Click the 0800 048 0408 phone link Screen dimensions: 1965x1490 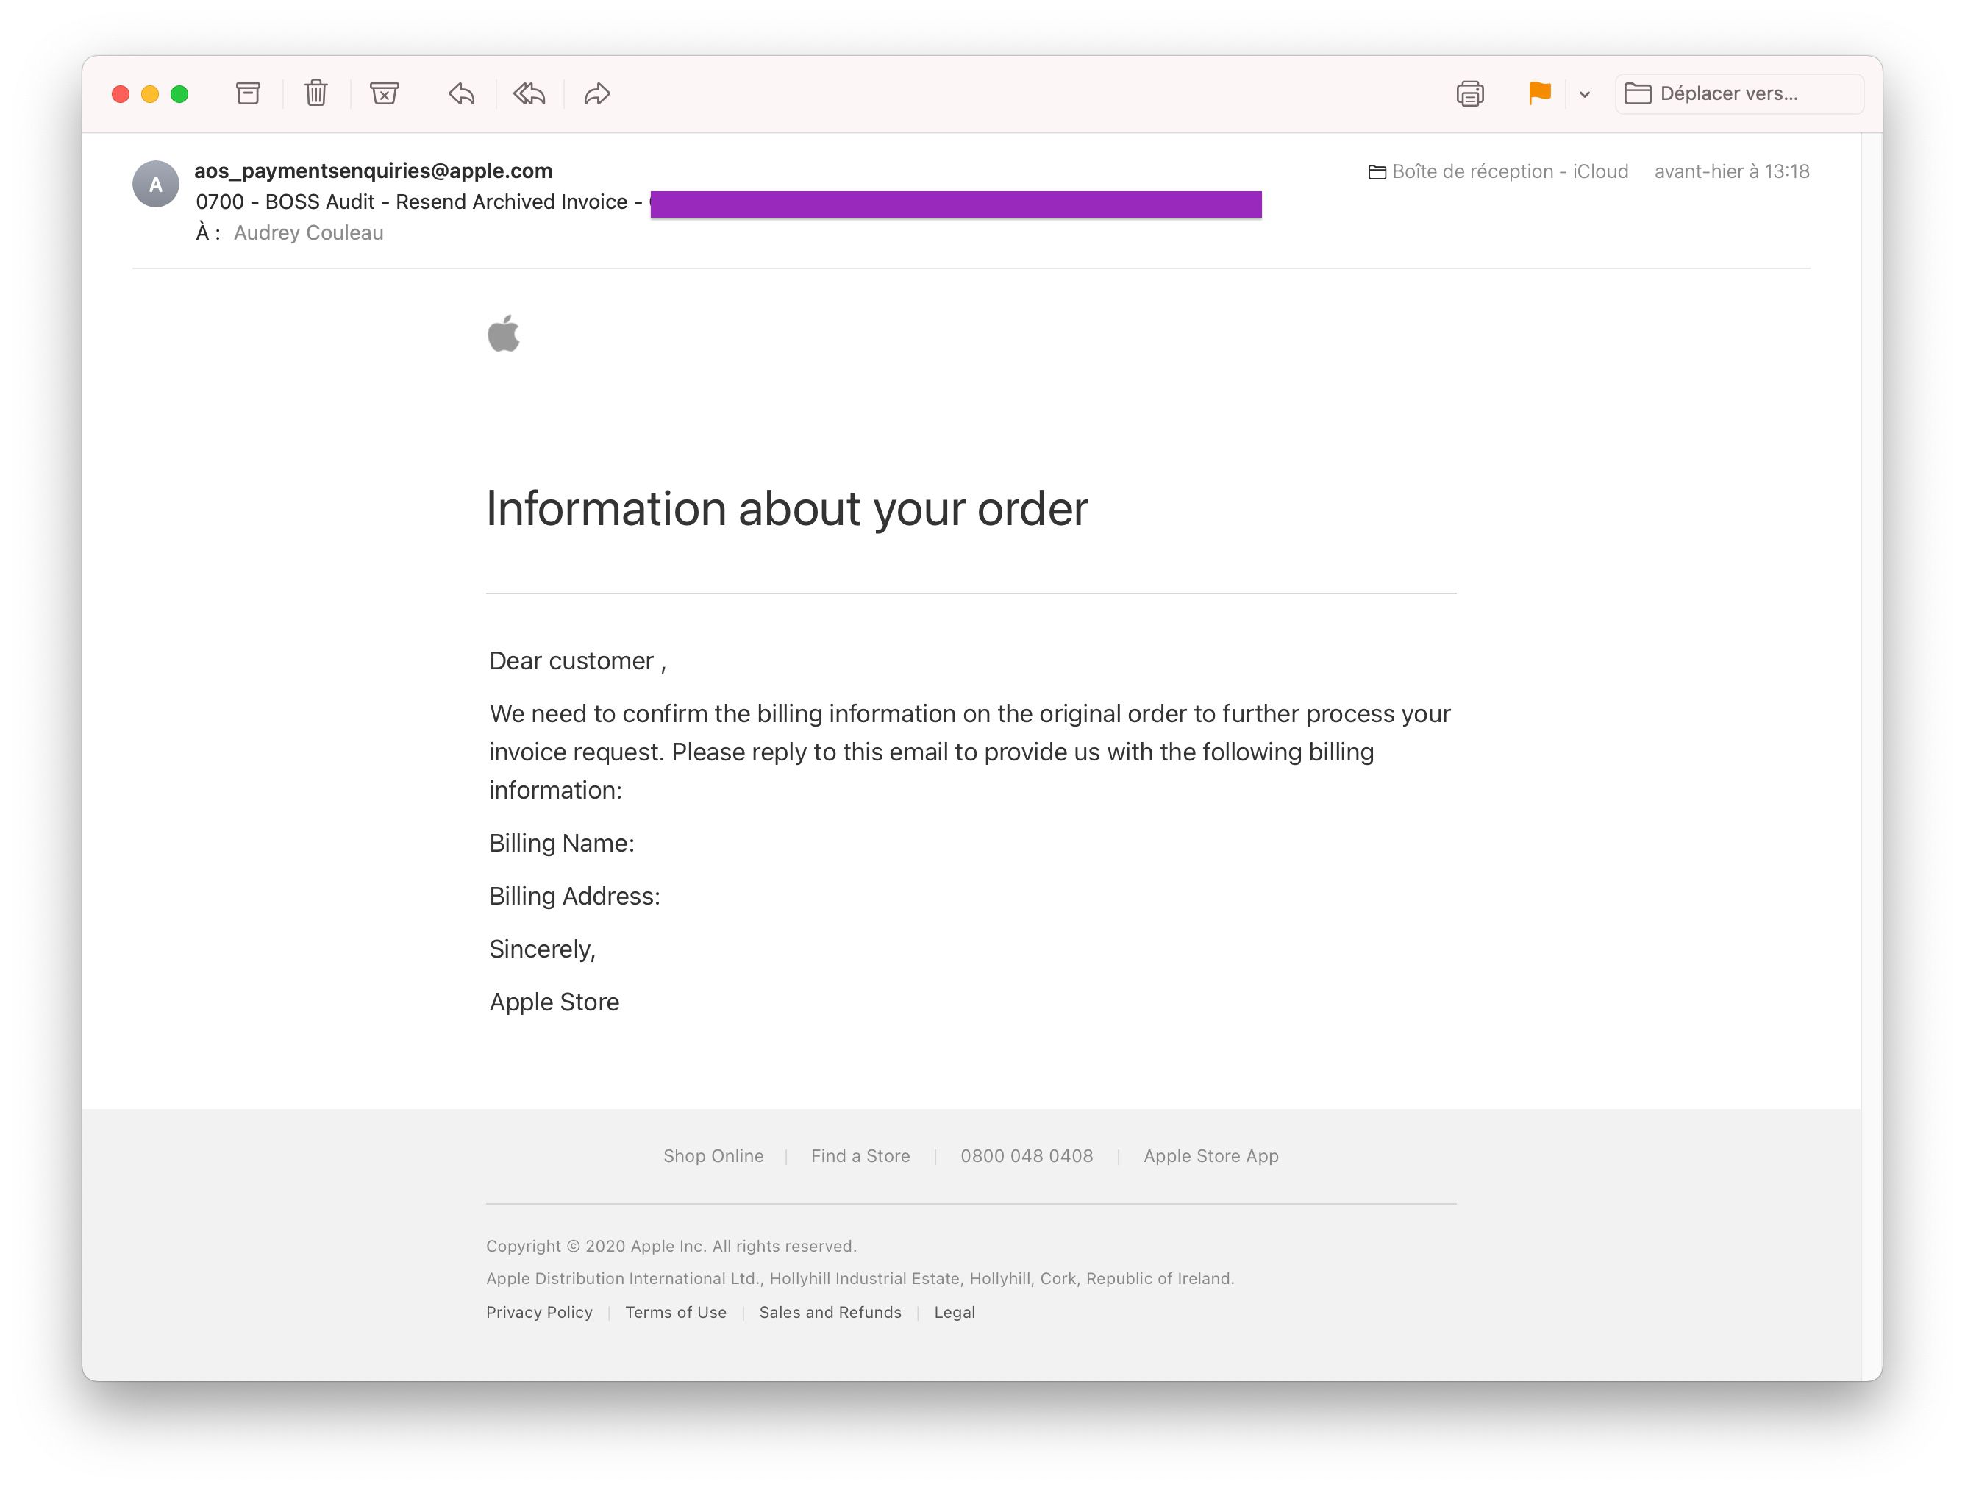tap(1028, 1156)
